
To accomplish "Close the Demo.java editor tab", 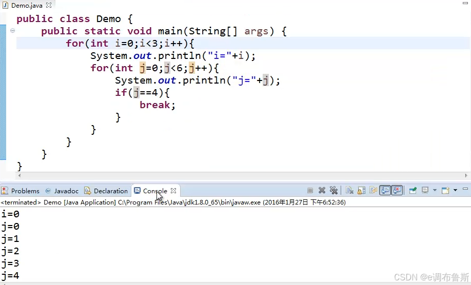I will click(x=49, y=5).
